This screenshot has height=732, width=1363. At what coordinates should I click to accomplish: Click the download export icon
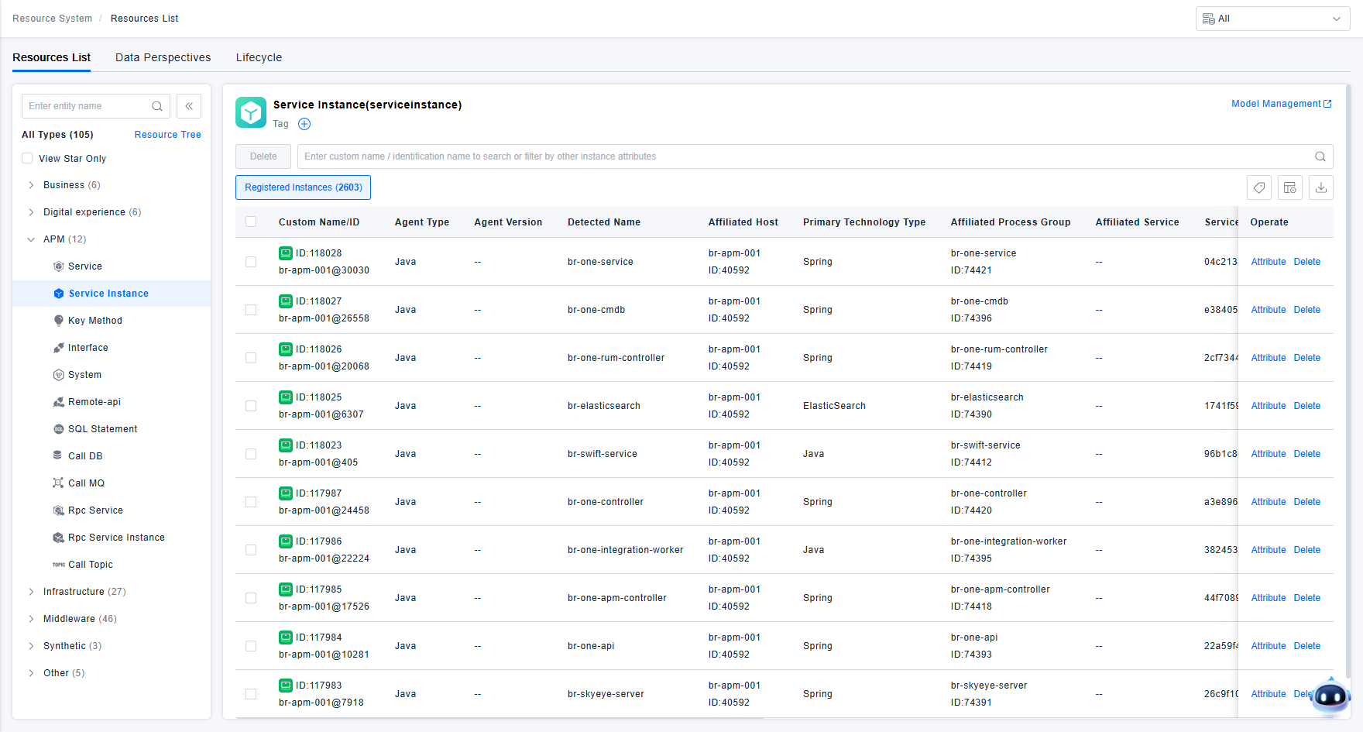pyautogui.click(x=1321, y=187)
